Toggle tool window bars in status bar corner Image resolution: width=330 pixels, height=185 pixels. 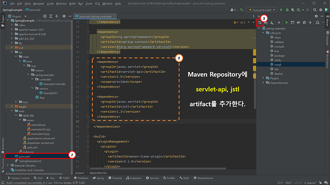click(x=3, y=183)
